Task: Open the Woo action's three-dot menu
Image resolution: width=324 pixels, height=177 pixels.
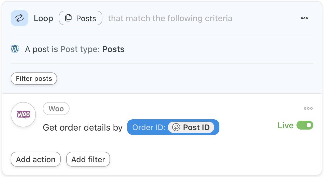Action: [x=308, y=108]
